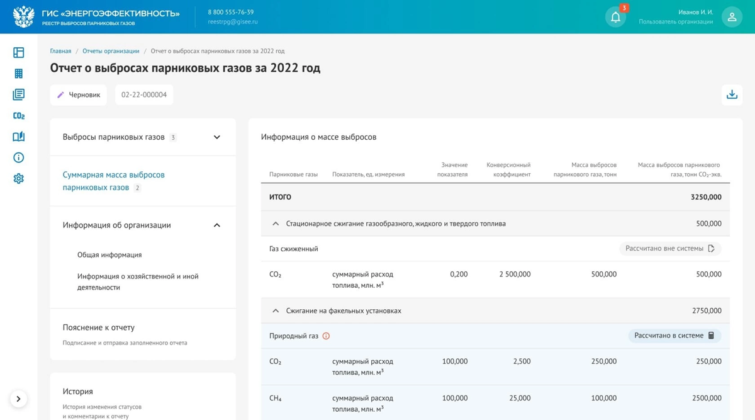Go to Главная via the breadcrumb link
755x420 pixels.
tap(60, 51)
